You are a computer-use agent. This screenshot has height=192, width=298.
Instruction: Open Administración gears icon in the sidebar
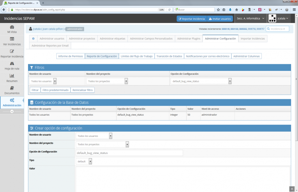coord(12,100)
